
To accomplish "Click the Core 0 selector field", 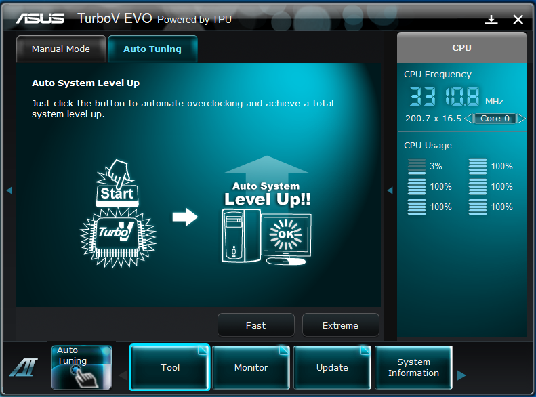I will click(x=495, y=119).
